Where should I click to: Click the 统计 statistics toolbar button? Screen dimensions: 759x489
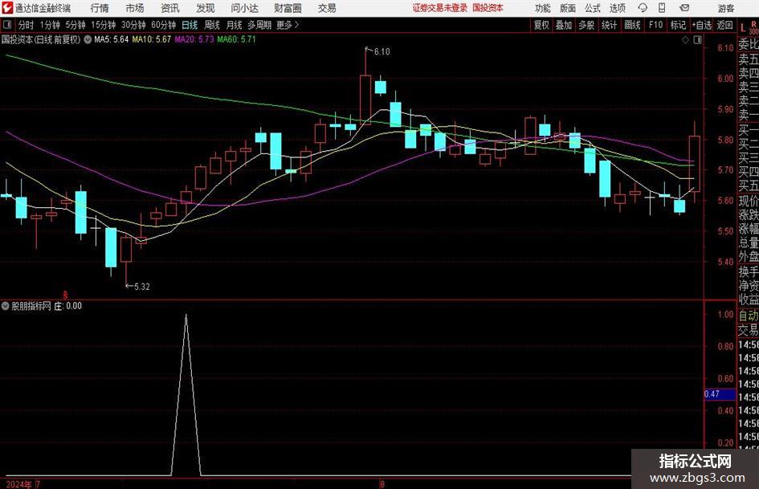[610, 25]
